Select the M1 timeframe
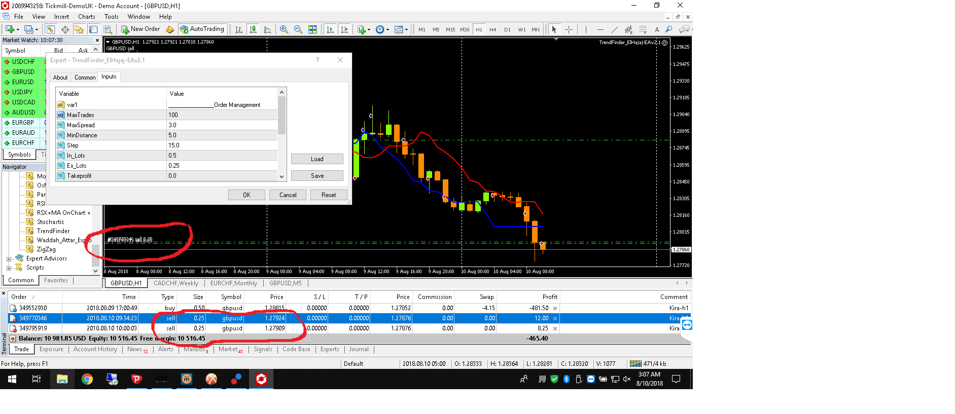This screenshot has height=414, width=955. tap(422, 29)
